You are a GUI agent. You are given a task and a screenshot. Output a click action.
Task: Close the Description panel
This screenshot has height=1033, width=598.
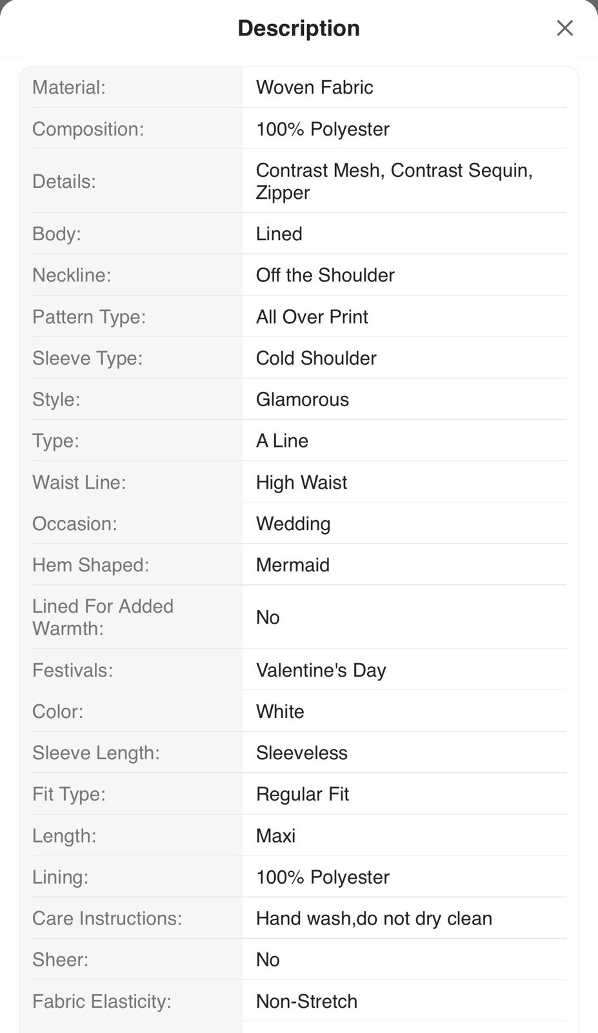[564, 28]
